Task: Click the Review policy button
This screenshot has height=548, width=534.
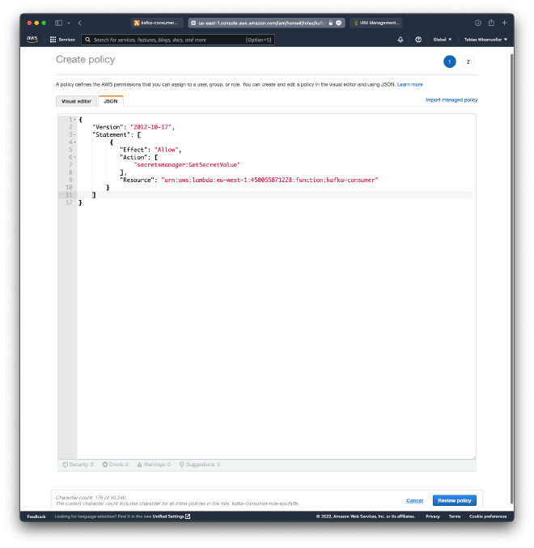Action: coord(455,500)
